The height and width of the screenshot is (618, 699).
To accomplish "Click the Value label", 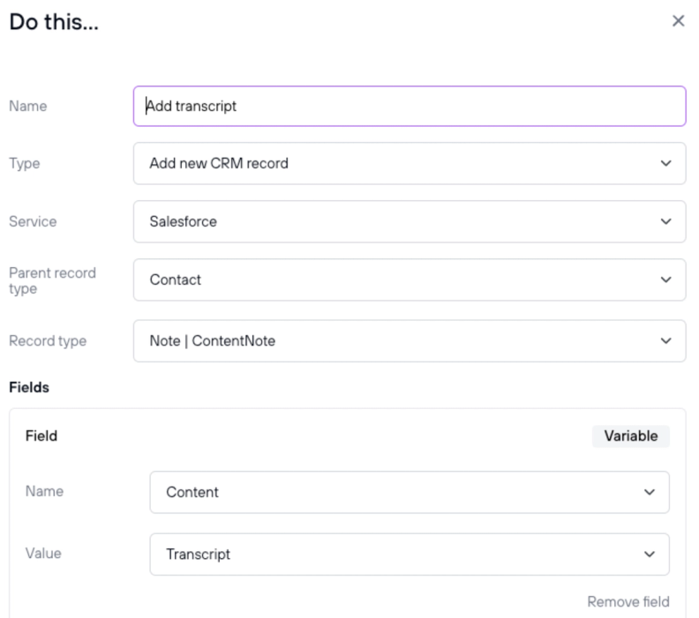I will pos(43,554).
